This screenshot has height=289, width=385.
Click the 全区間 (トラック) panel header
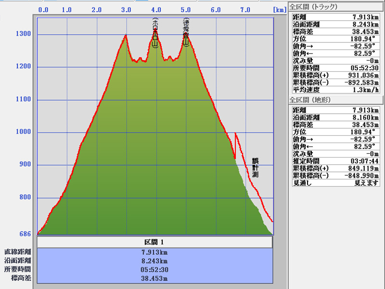tap(313, 6)
